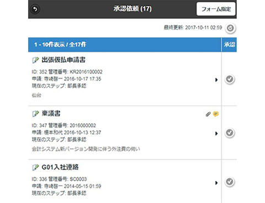Open the フォーム指定 form filter
265x203 pixels.
pyautogui.click(x=216, y=9)
